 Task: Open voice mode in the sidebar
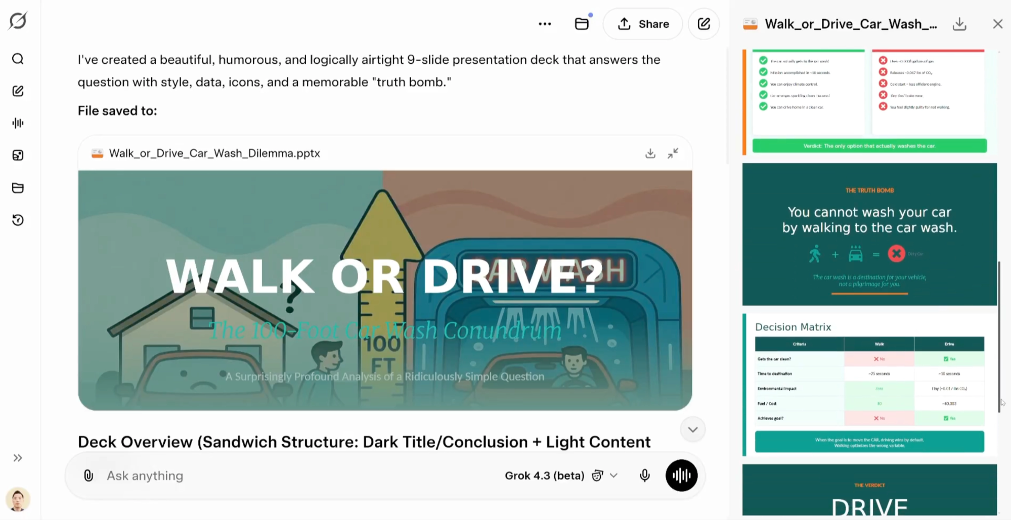pos(18,123)
